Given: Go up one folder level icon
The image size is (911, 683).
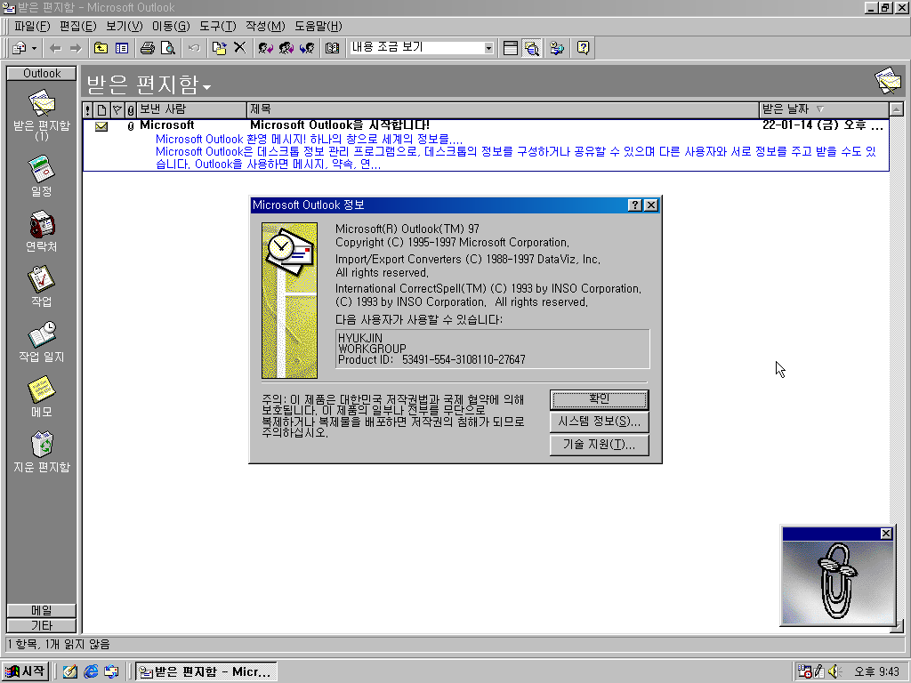Looking at the screenshot, I should pos(101,48).
